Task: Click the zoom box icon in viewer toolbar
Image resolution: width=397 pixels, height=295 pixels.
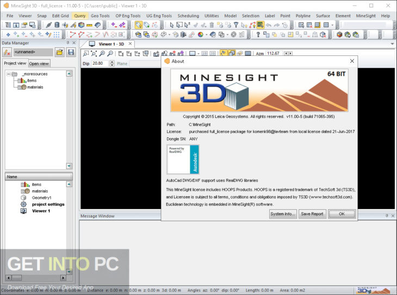Action: coord(86,53)
